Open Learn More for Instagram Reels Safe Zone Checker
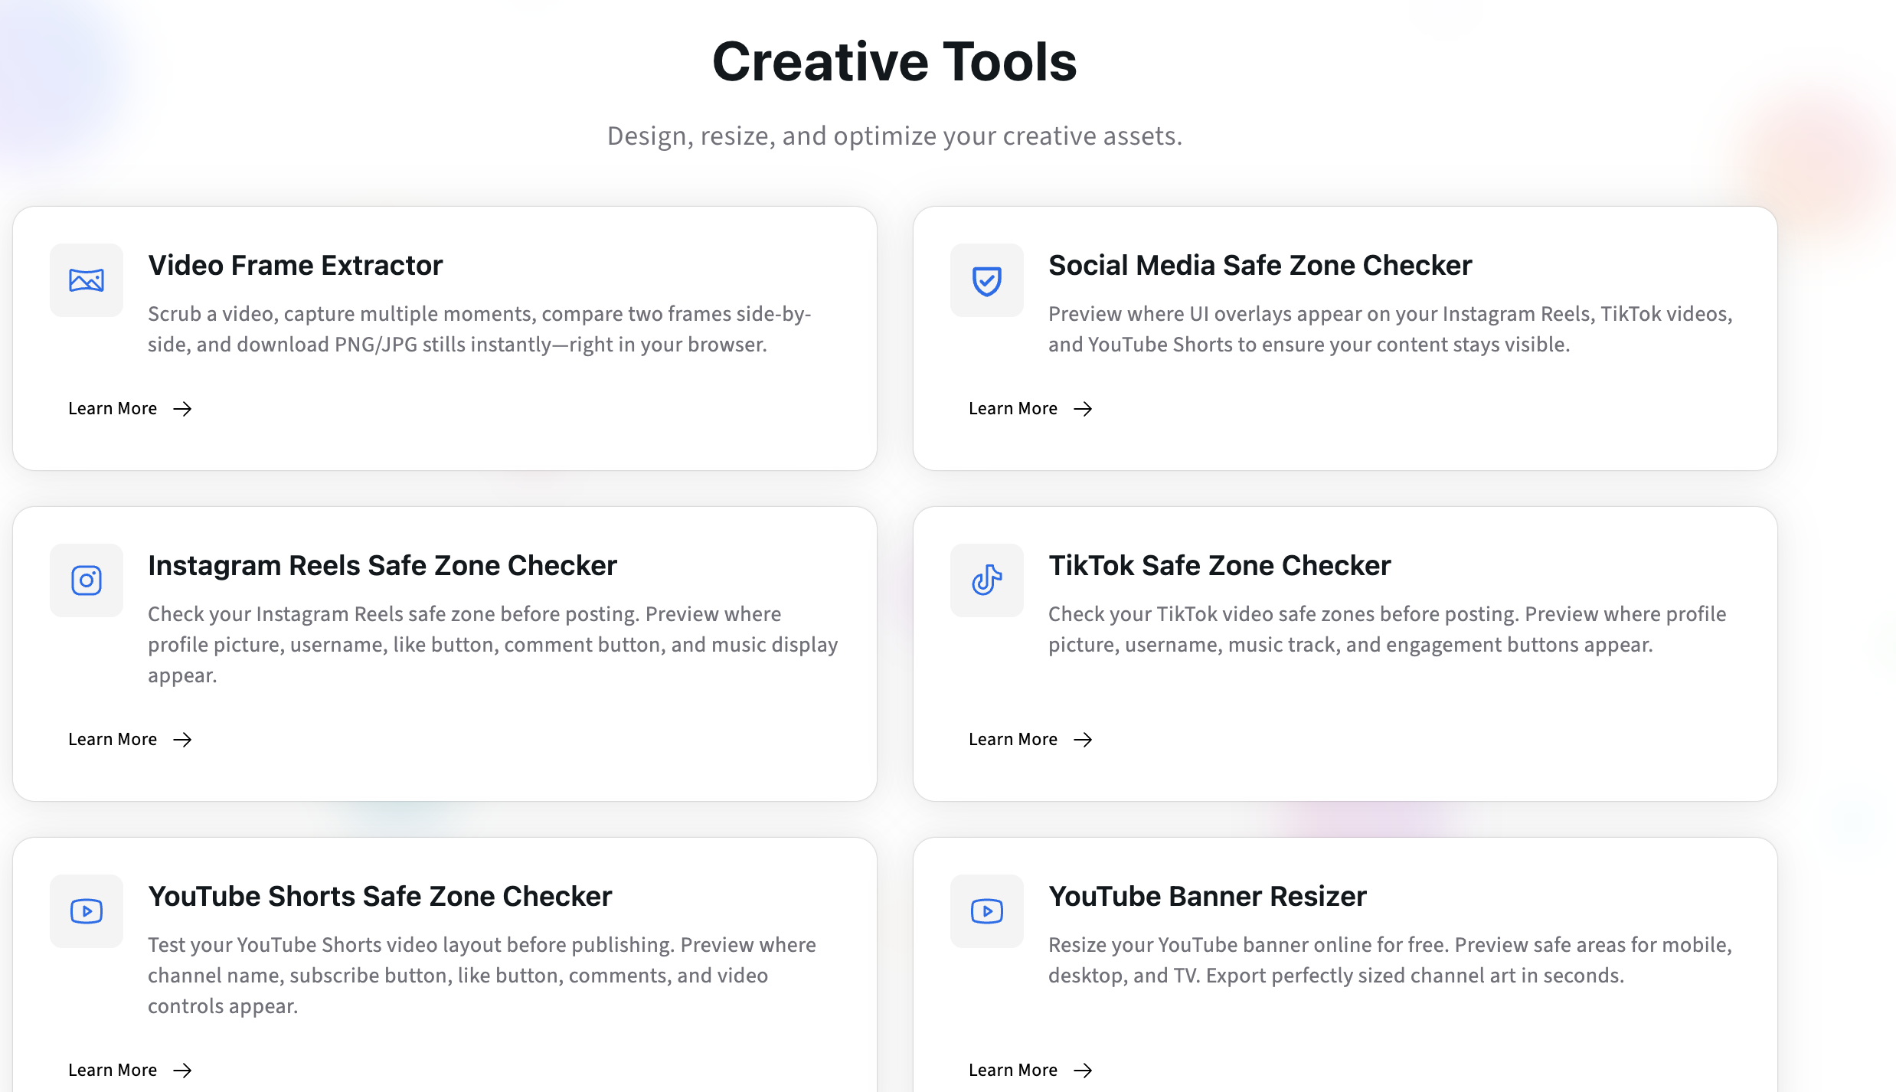 (x=112, y=739)
